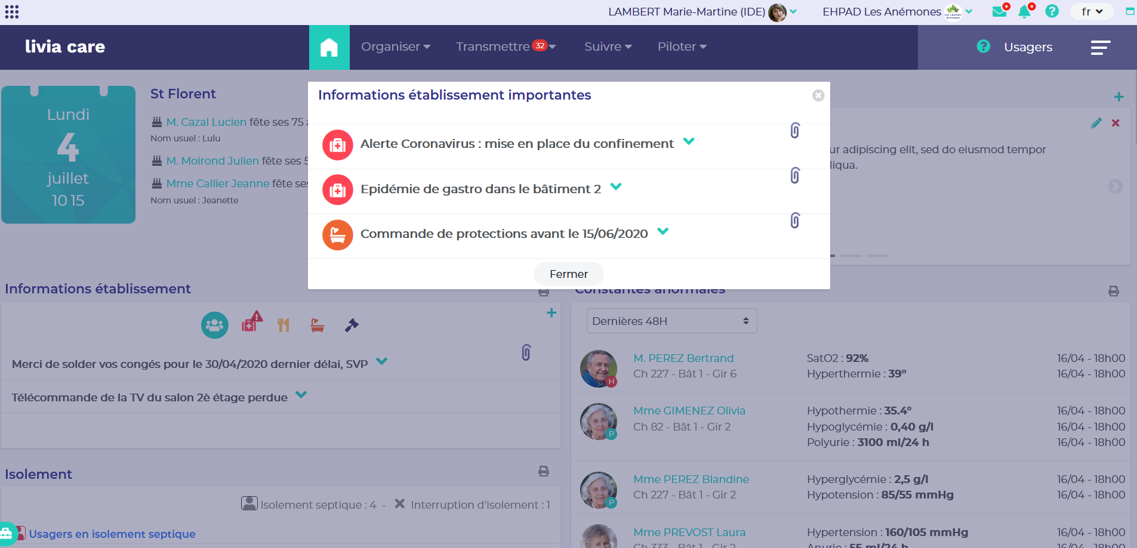This screenshot has height=548, width=1137.
Task: Select the hammer maintenance filter icon
Action: (352, 325)
